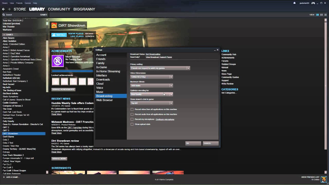Viewport: 329px width, 185px height.
Task: Select Web Browser in Settings sidebar
Action: tap(111, 100)
